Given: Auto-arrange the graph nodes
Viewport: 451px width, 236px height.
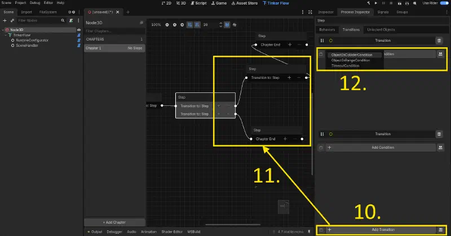Looking at the screenshot, I should tap(235, 25).
